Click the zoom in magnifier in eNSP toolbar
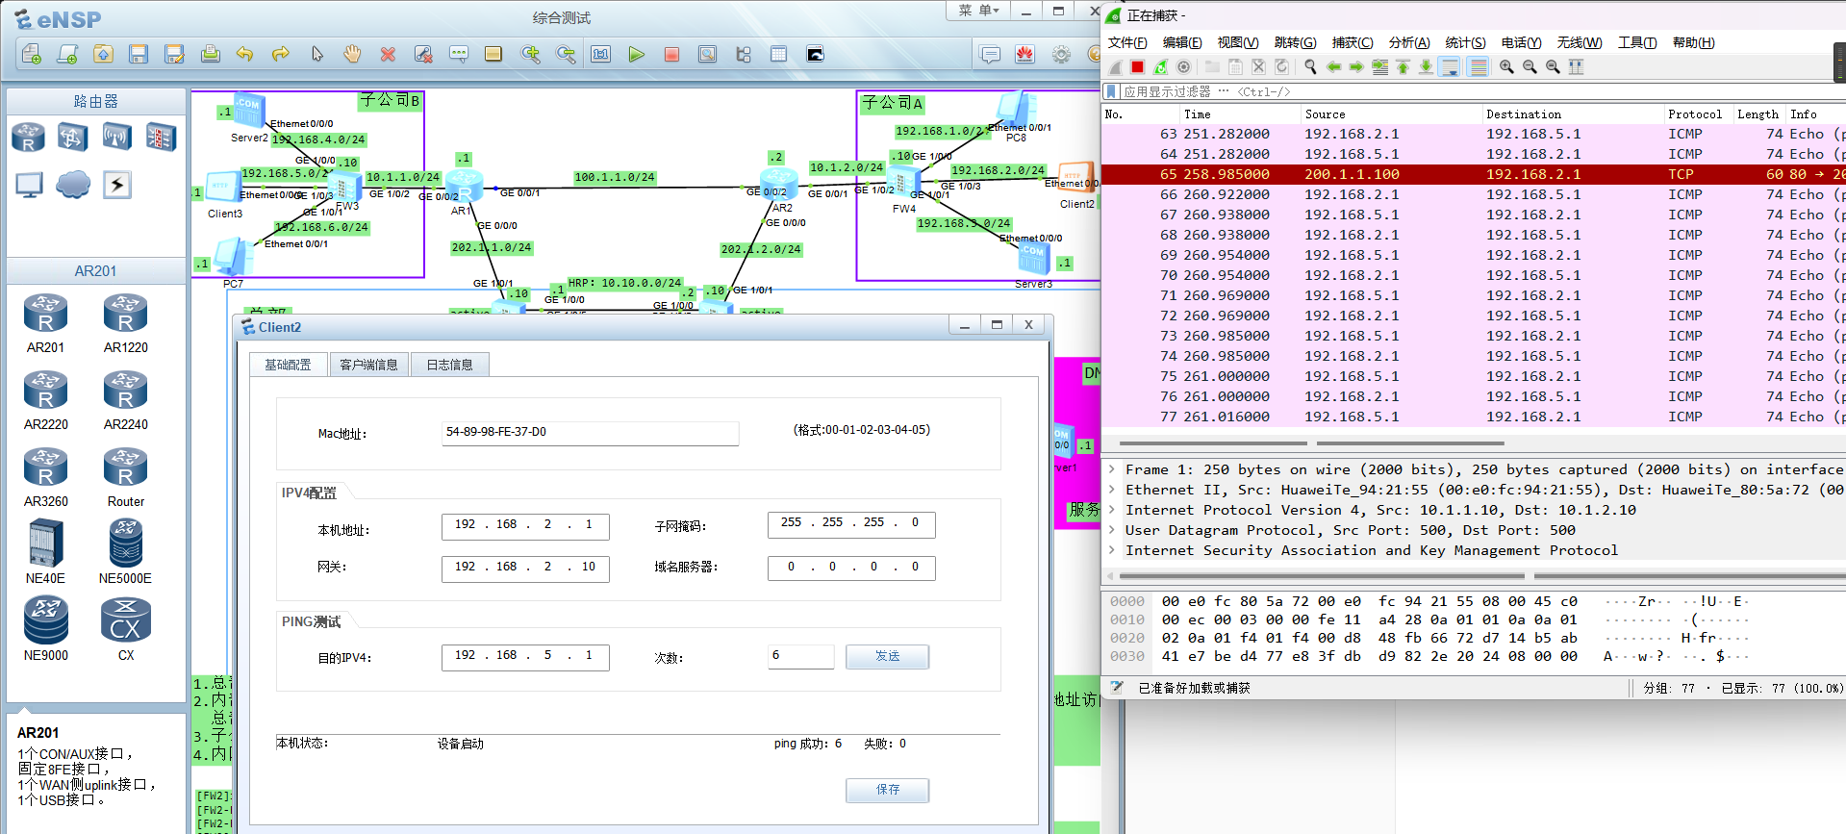 [x=530, y=55]
